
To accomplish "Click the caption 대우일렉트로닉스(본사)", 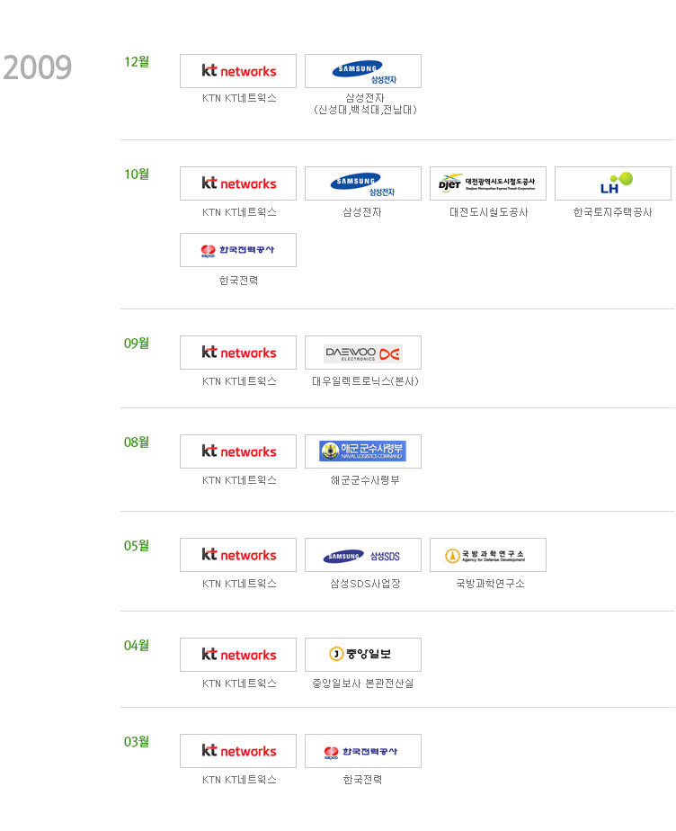I will click(x=365, y=381).
